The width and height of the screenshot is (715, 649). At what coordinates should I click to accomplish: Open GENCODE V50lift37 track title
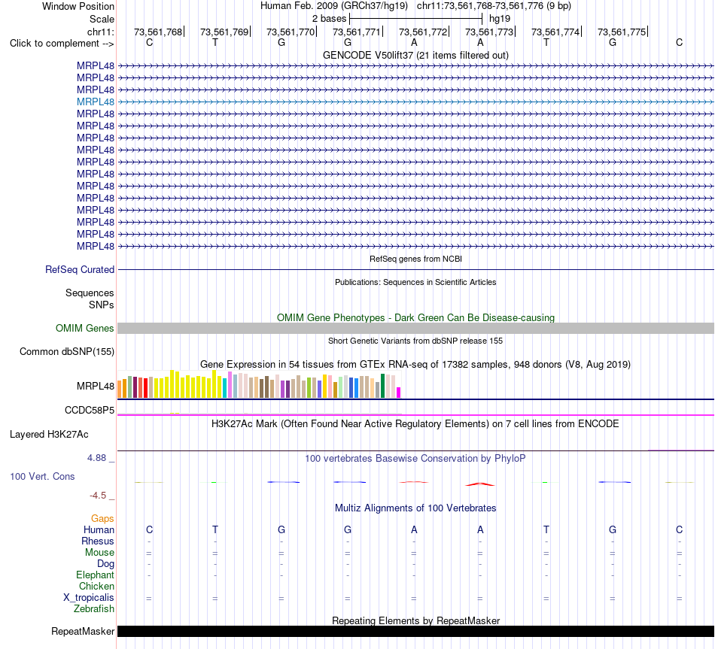[x=415, y=55]
